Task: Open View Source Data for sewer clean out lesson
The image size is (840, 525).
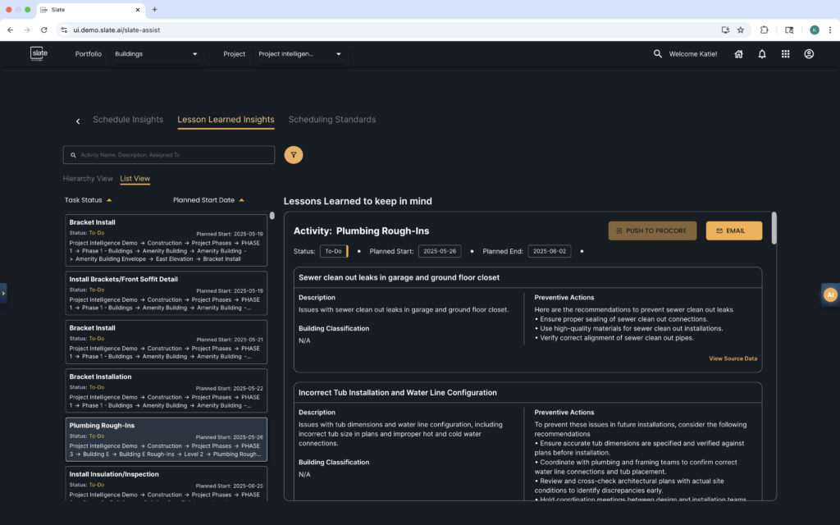Action: (x=733, y=358)
